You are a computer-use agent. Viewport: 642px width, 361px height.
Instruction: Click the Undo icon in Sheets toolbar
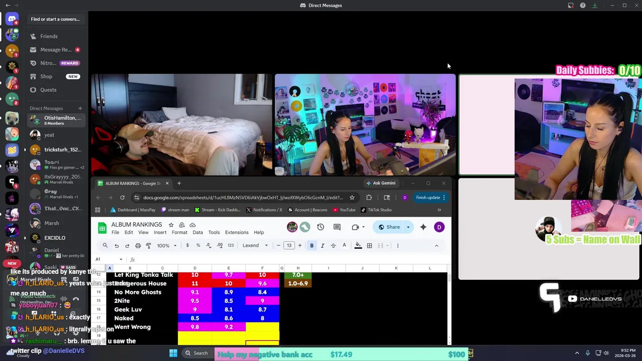tap(116, 246)
